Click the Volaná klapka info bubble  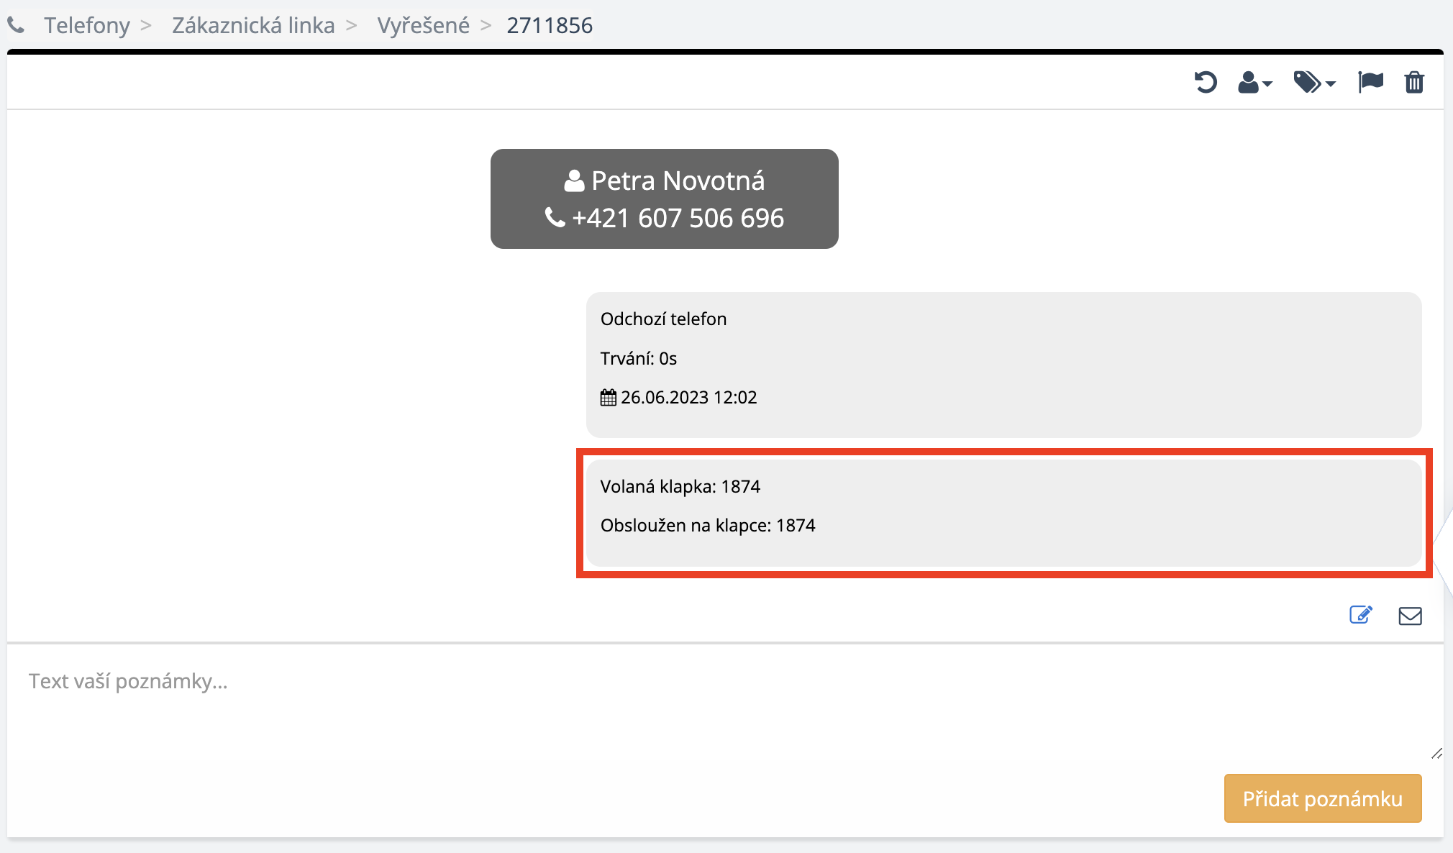coord(1003,512)
